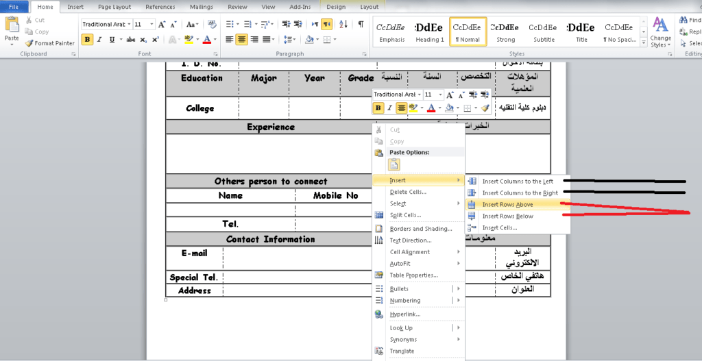The height and width of the screenshot is (361, 702).
Task: Toggle Bold in the ribbon Font group
Action: pyautogui.click(x=87, y=40)
